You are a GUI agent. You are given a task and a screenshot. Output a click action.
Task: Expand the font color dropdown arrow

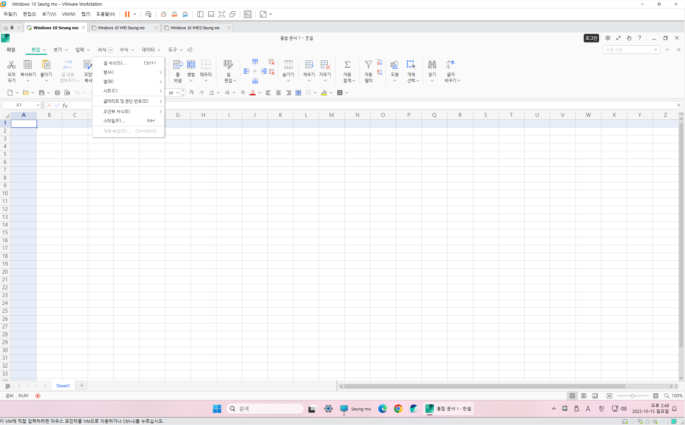(260, 93)
